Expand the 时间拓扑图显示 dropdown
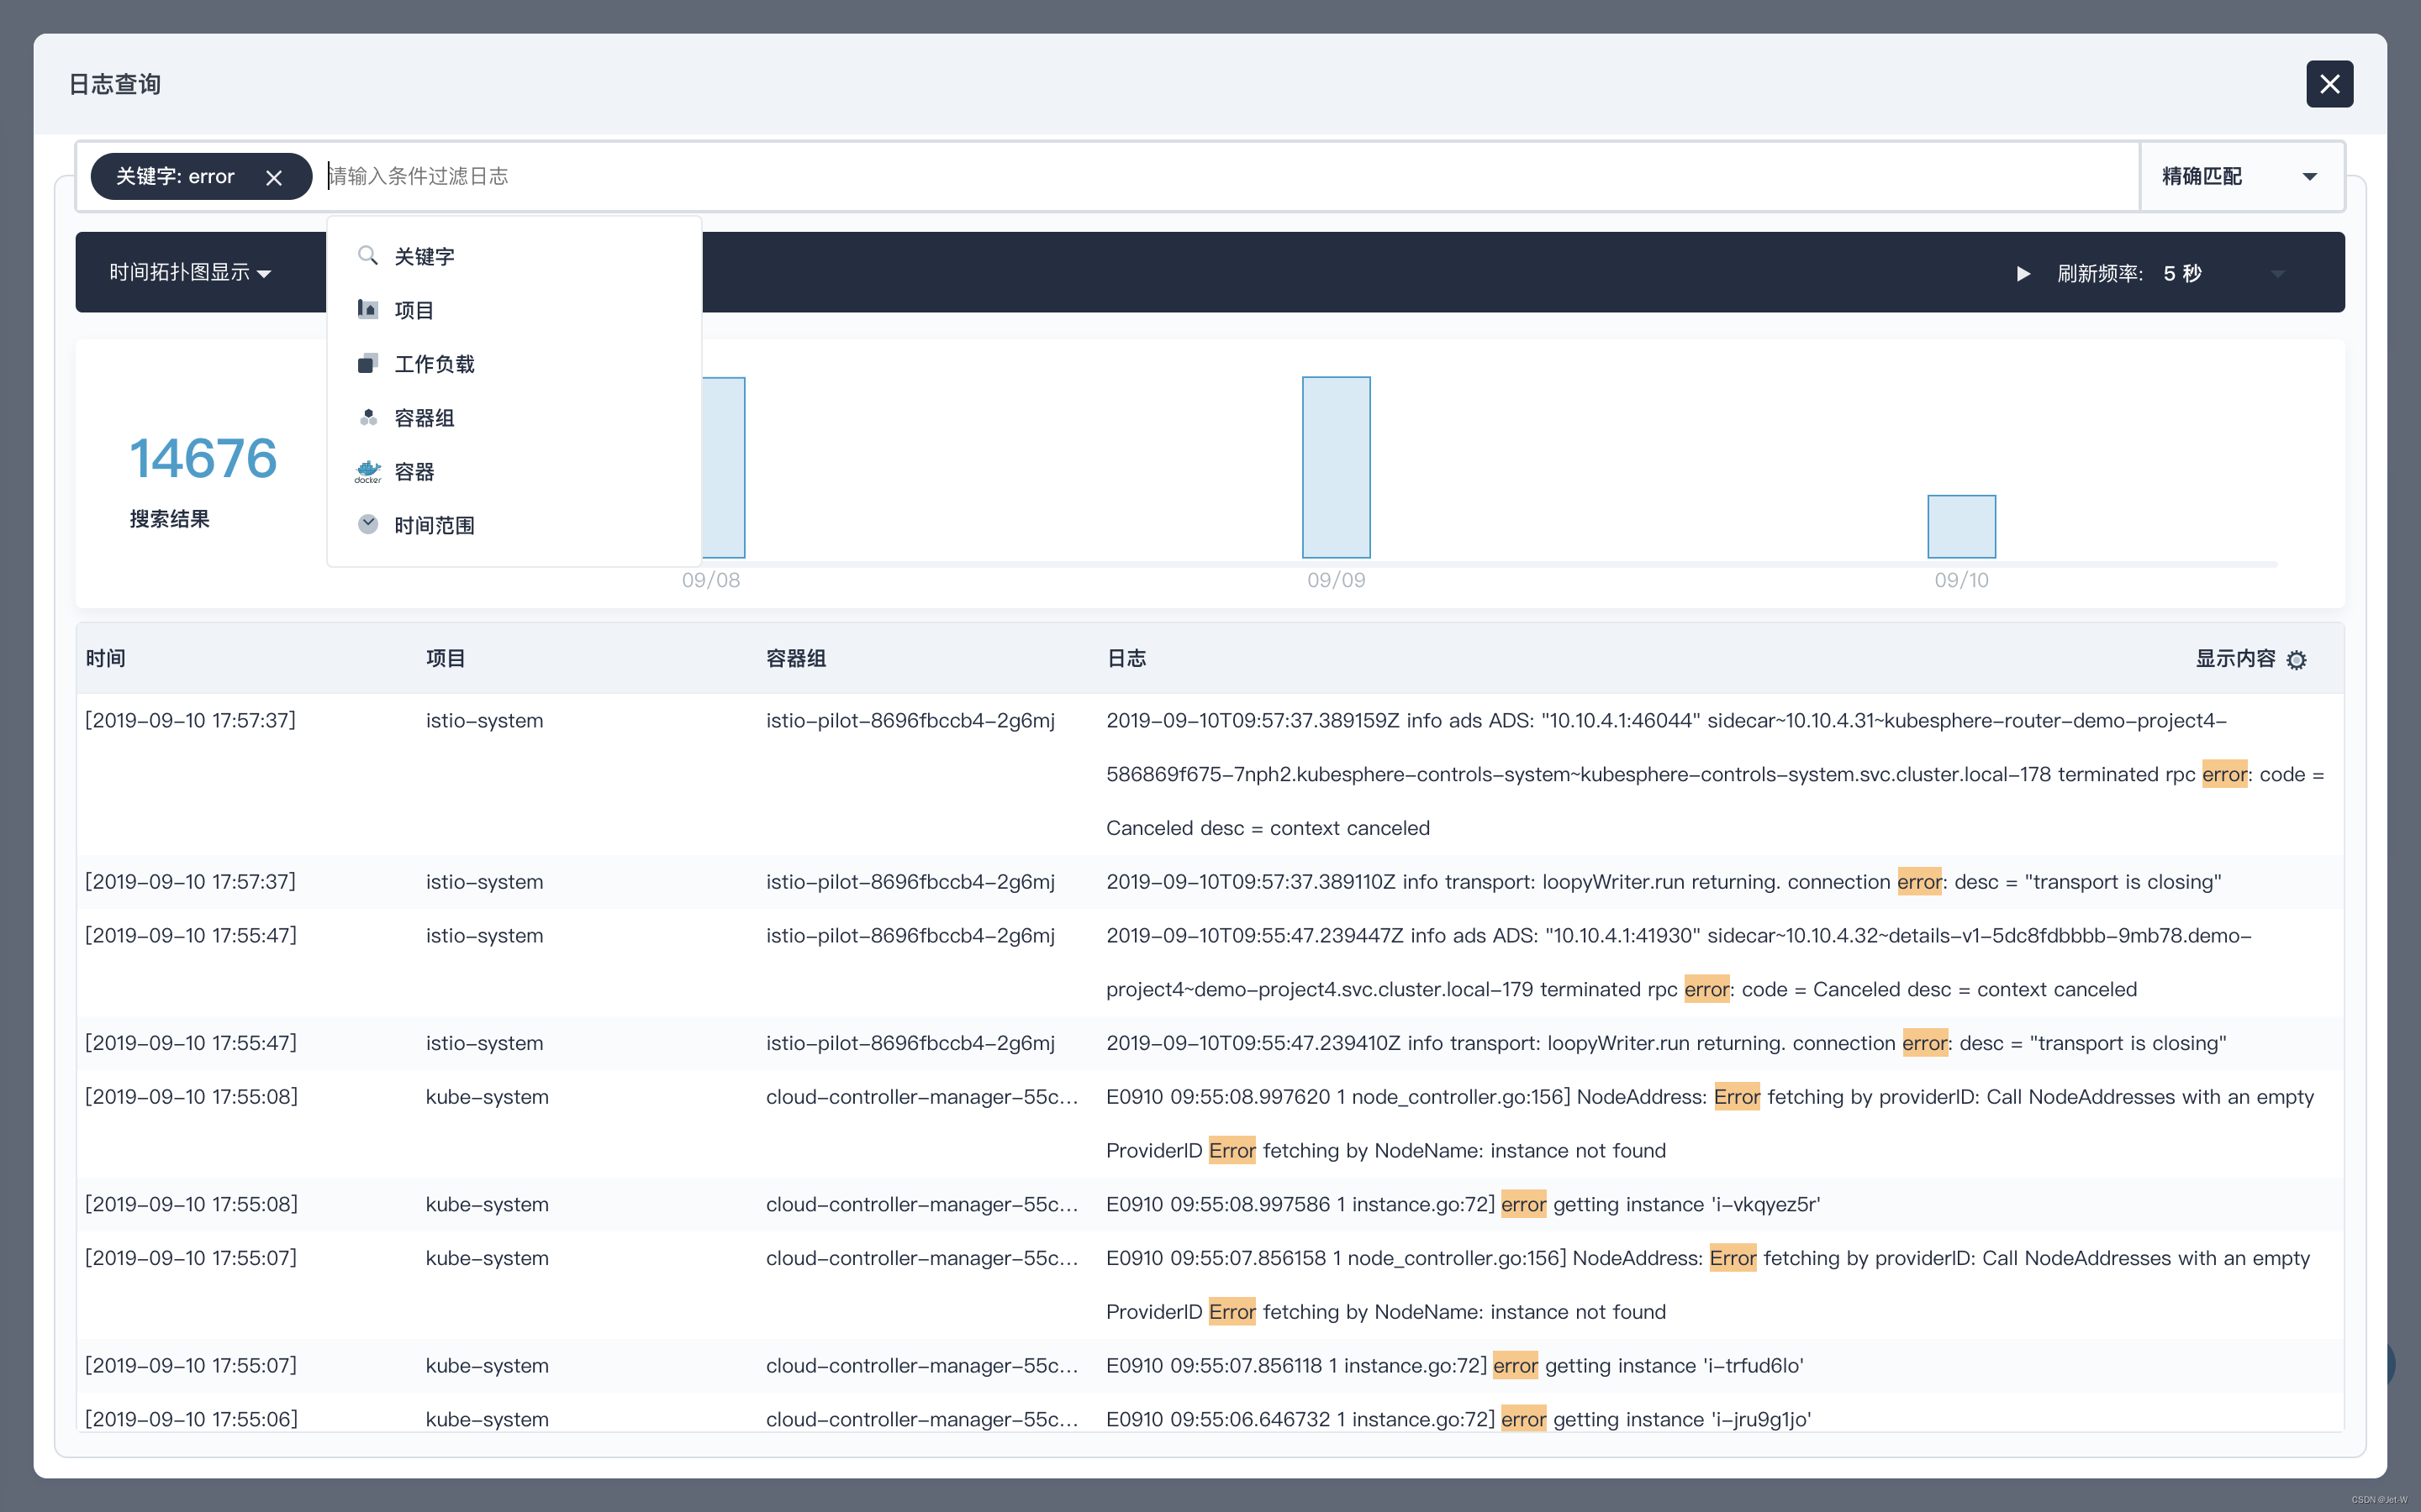The width and height of the screenshot is (2421, 1512). point(190,273)
